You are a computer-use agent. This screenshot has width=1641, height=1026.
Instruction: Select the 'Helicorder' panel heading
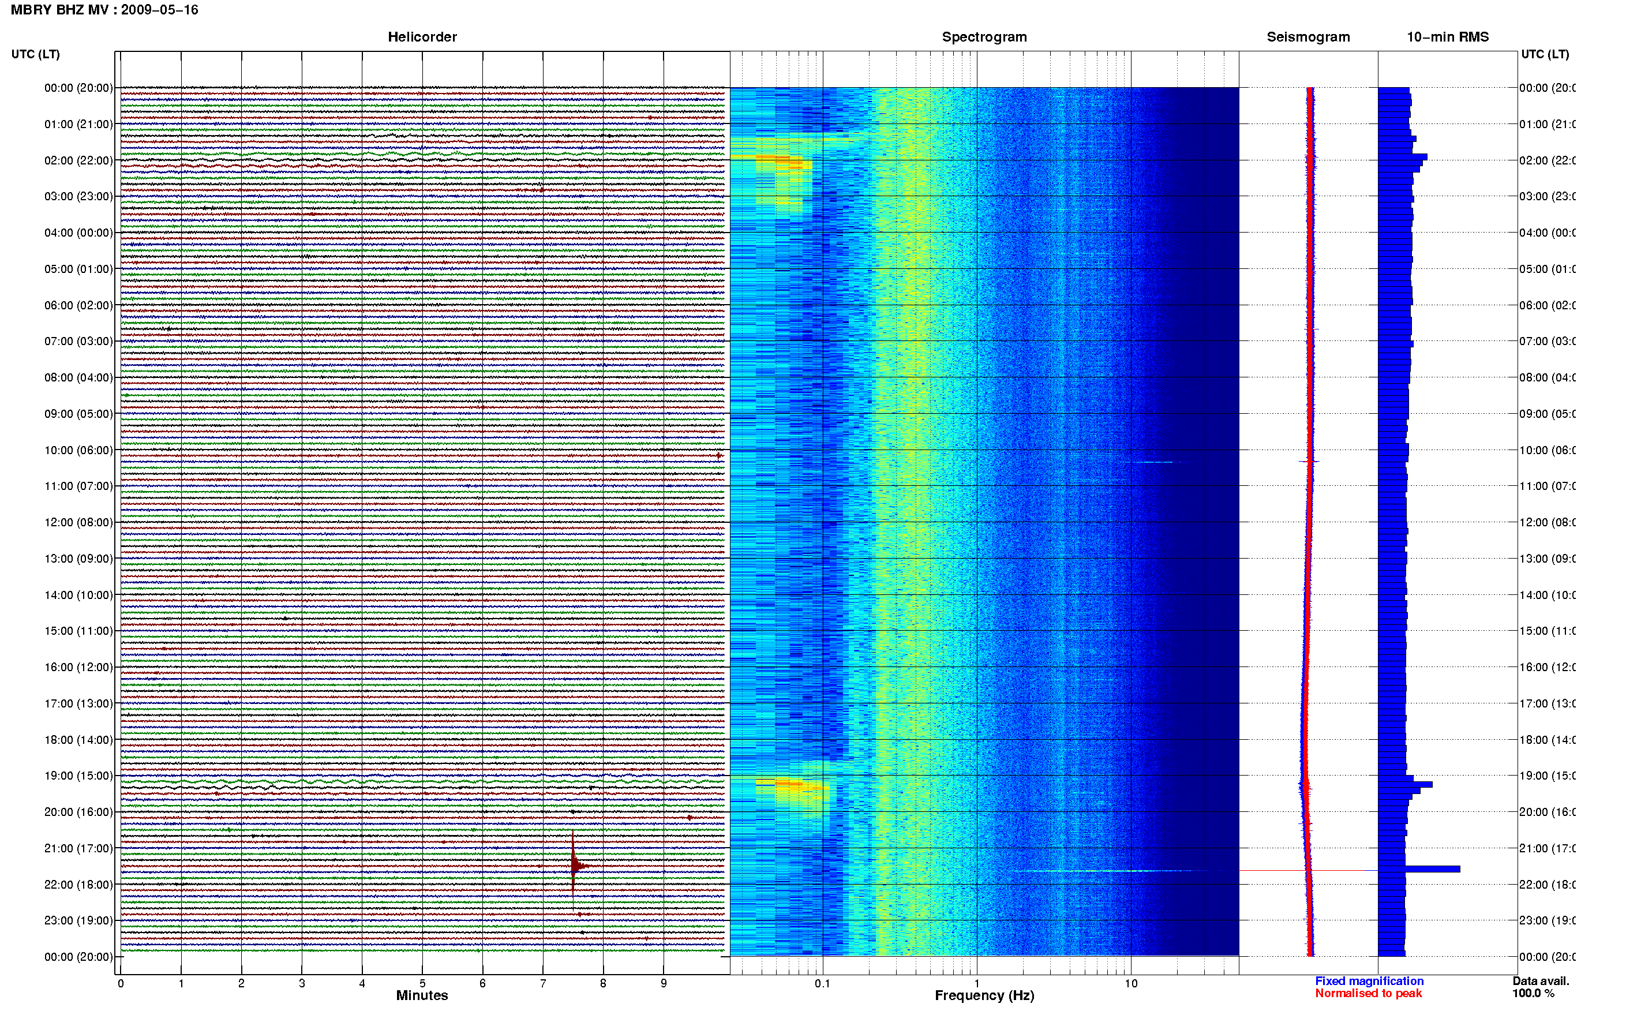pos(422,37)
